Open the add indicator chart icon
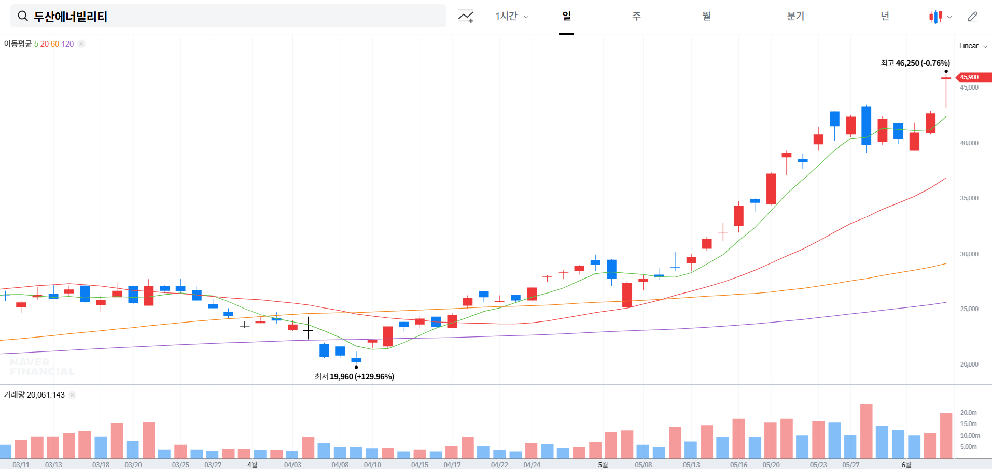Image resolution: width=992 pixels, height=469 pixels. coord(466,17)
